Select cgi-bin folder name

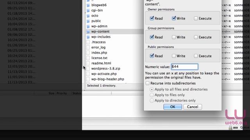(x=97, y=10)
